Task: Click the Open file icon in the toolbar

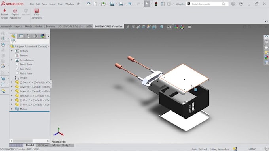Action: (103, 4)
